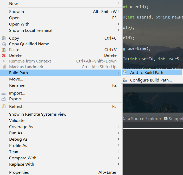Click the Ctrl+Alt+Shift+Up shortcut text
The image size is (183, 175).
[99, 67]
